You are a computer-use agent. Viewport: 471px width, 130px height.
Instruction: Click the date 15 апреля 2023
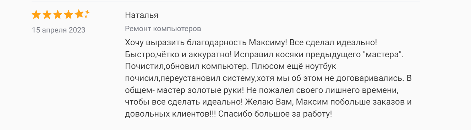[59, 30]
